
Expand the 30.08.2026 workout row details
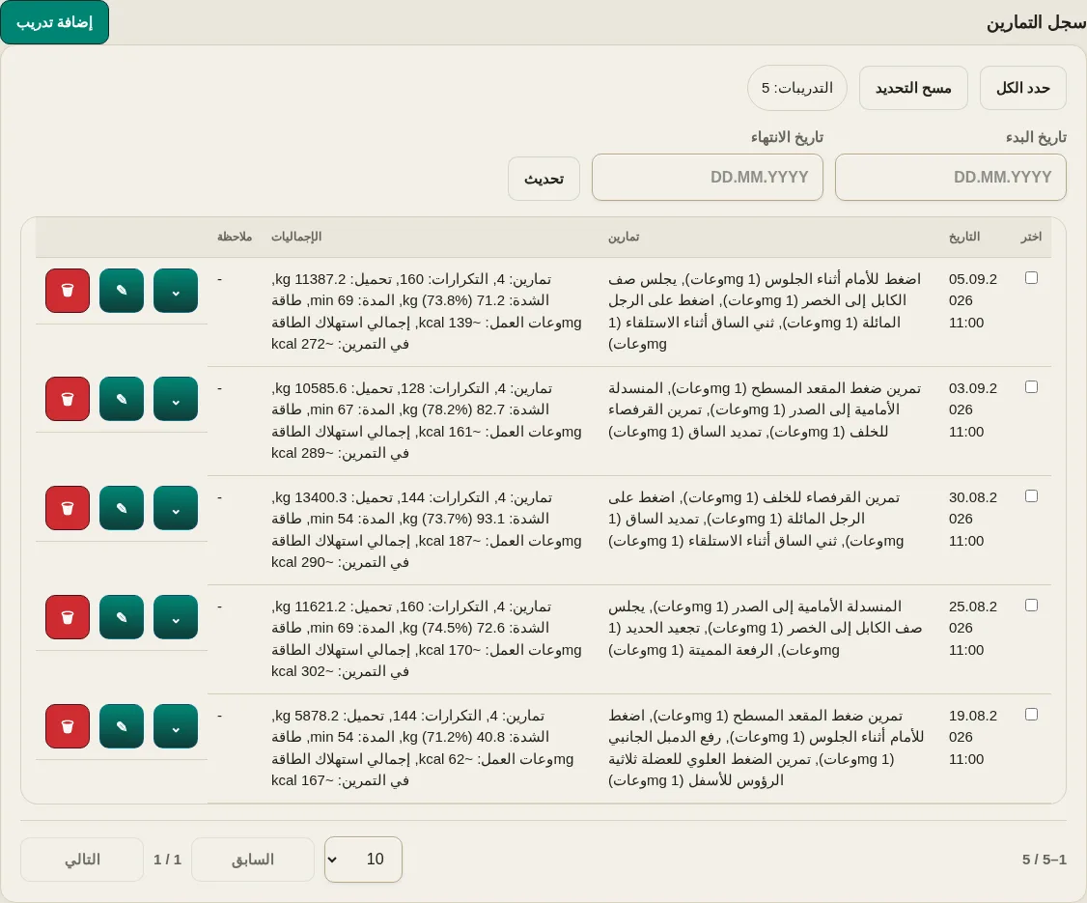point(176,508)
